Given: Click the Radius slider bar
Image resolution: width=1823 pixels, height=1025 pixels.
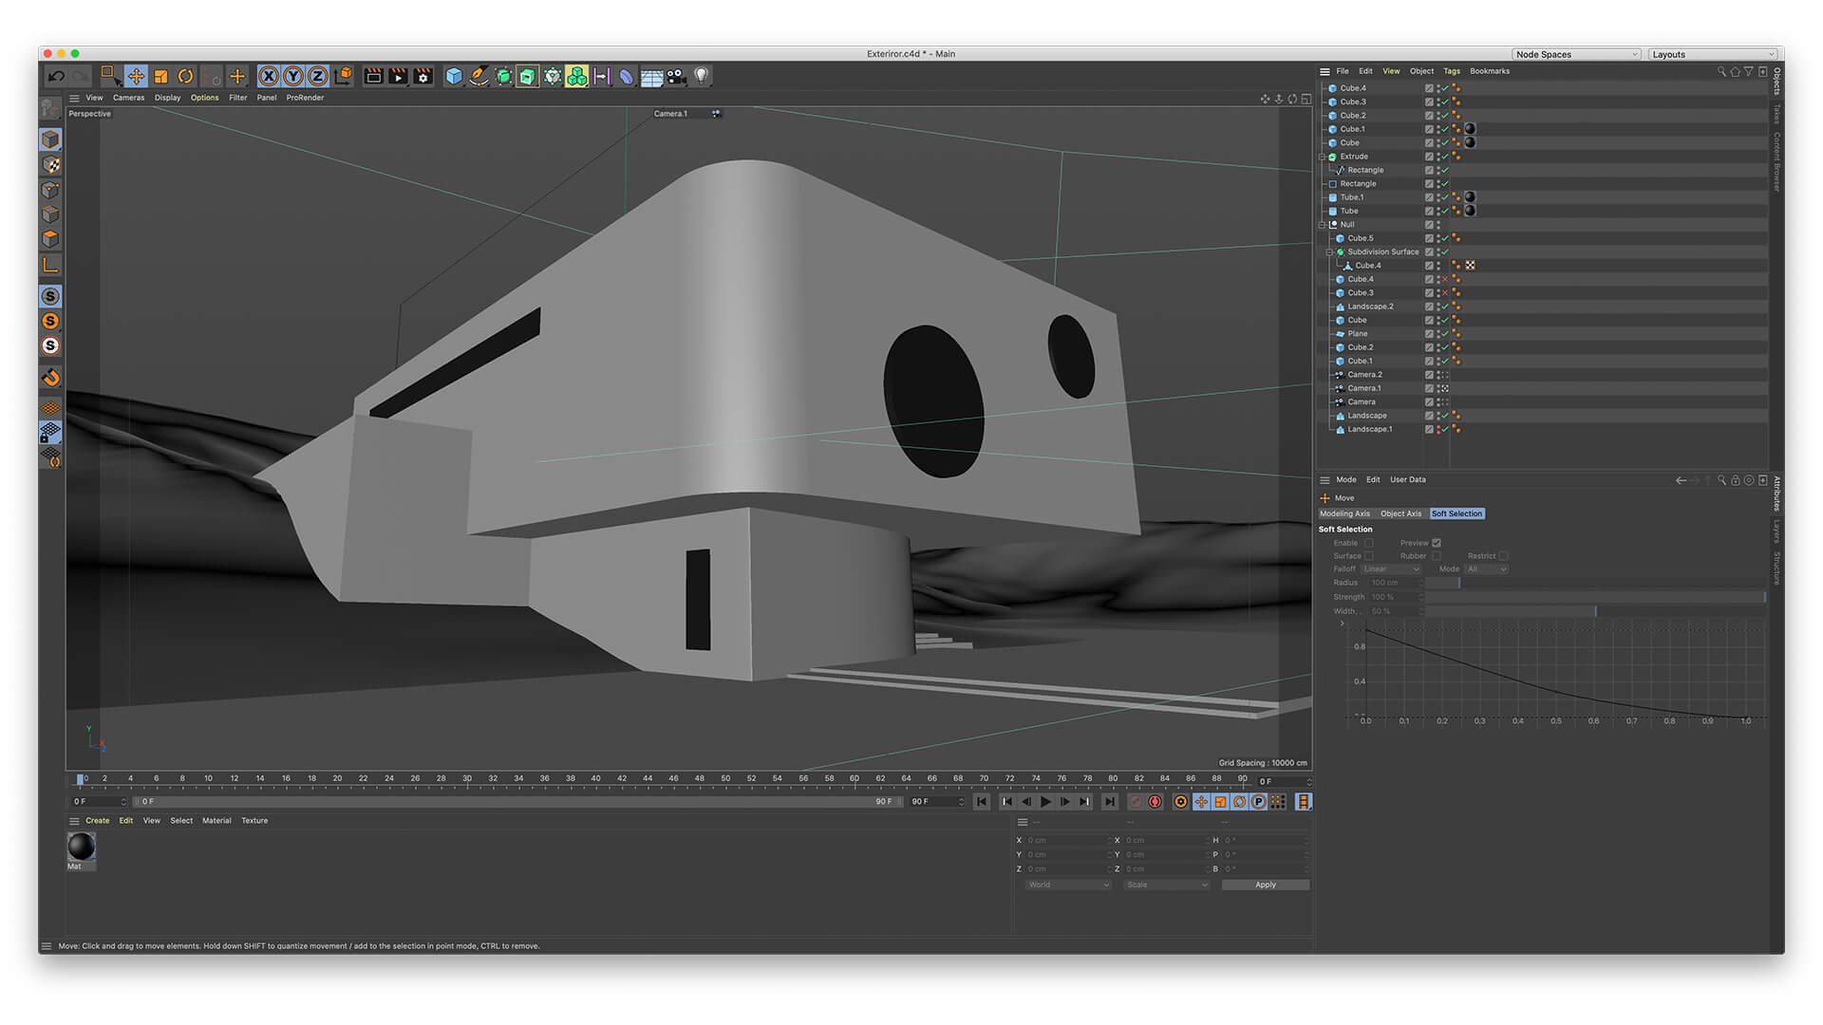Looking at the screenshot, I should tap(1595, 583).
